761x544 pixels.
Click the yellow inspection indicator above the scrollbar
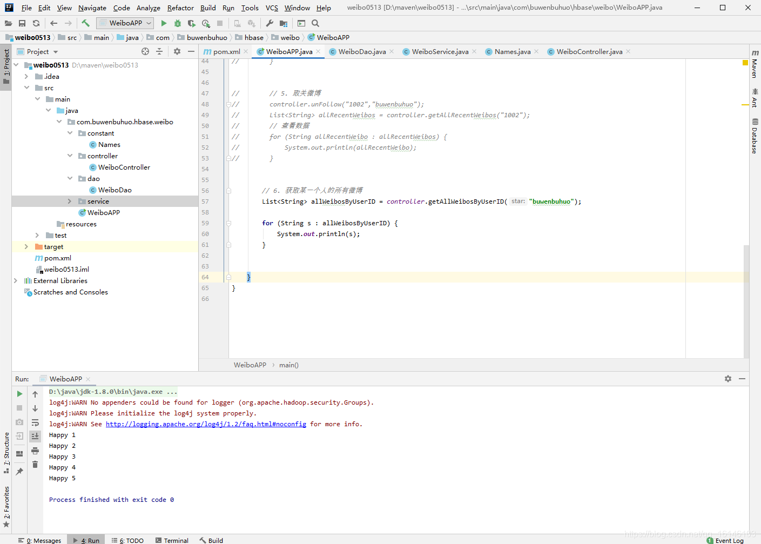[x=745, y=63]
